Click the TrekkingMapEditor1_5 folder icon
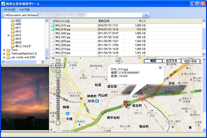 pyautogui.click(x=8, y=54)
